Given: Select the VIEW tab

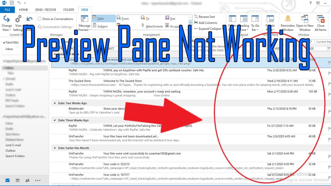Looking at the screenshot, I should pos(85,10).
